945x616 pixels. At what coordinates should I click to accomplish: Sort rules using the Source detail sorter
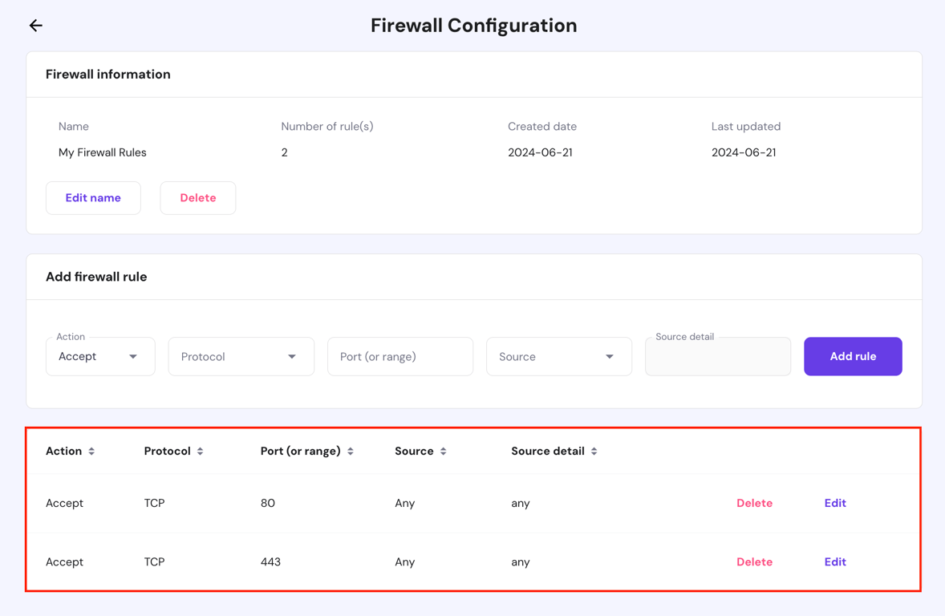[x=594, y=451]
